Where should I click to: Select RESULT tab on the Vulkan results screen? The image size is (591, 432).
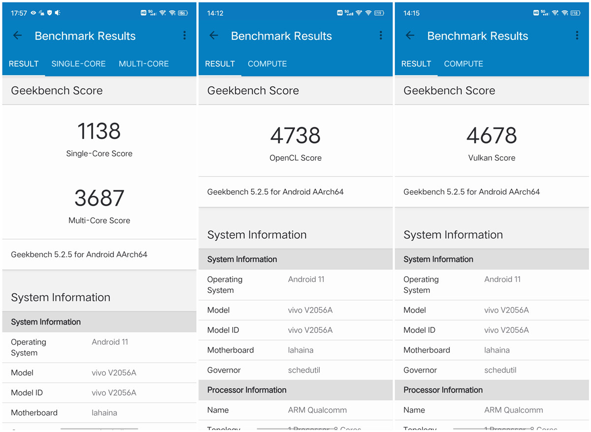coord(416,64)
